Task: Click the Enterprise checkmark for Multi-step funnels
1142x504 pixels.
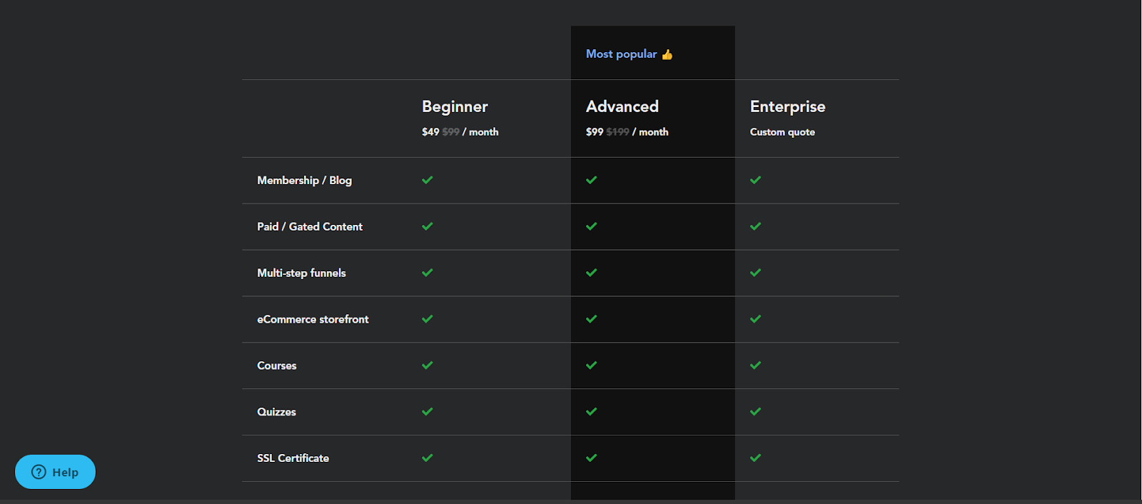Action: 756,273
